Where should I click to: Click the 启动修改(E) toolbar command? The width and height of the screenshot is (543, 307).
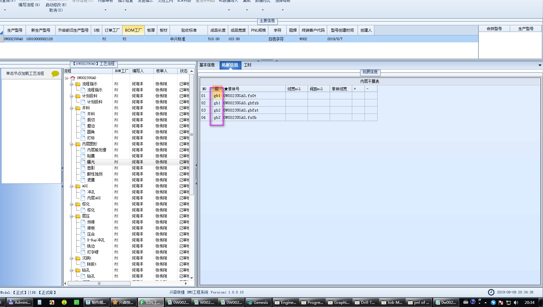coord(56,5)
